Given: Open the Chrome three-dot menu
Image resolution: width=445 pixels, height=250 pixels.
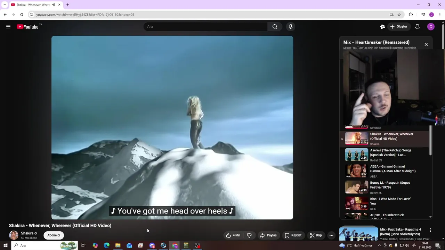Looking at the screenshot, I should [440, 15].
